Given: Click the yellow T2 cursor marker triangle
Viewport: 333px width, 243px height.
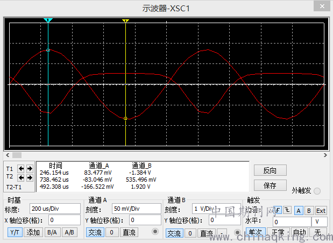Looking at the screenshot, I should point(125,20).
